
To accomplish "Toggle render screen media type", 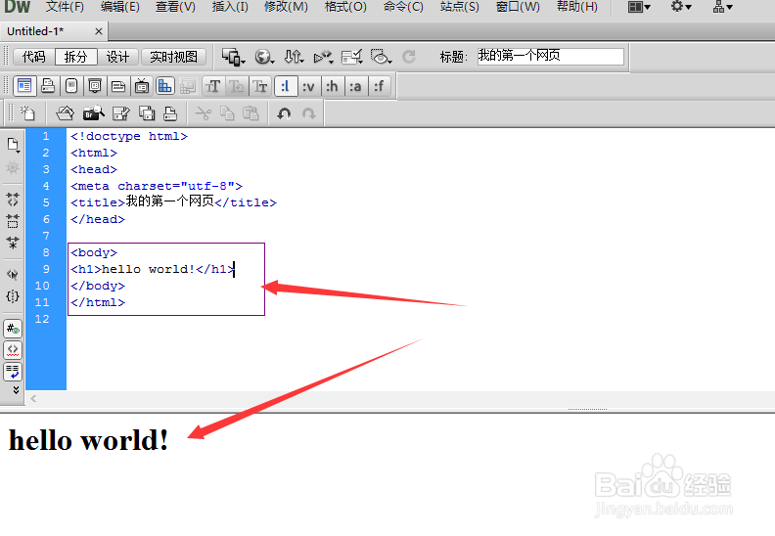I will [x=24, y=86].
